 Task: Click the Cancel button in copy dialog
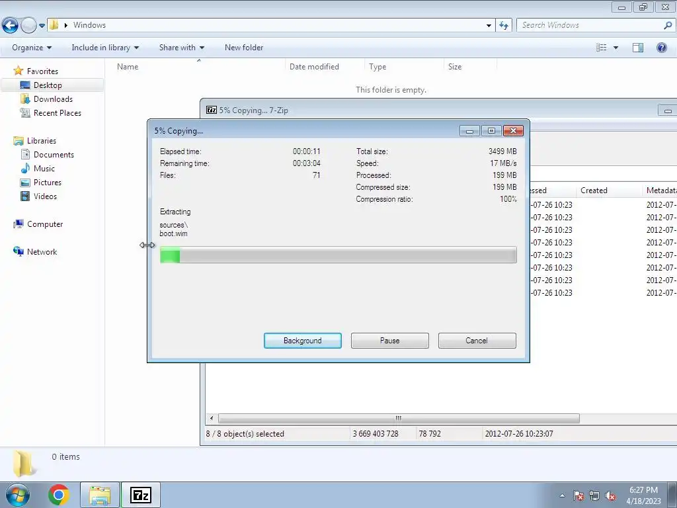[477, 341]
